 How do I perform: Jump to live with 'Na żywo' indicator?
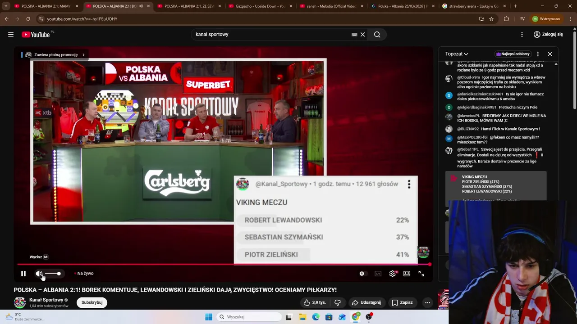click(84, 274)
